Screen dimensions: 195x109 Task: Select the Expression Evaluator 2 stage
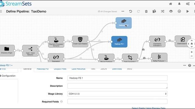click(157, 41)
